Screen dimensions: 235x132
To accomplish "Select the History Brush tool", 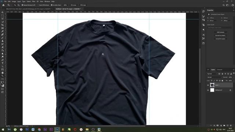I will (3, 44).
